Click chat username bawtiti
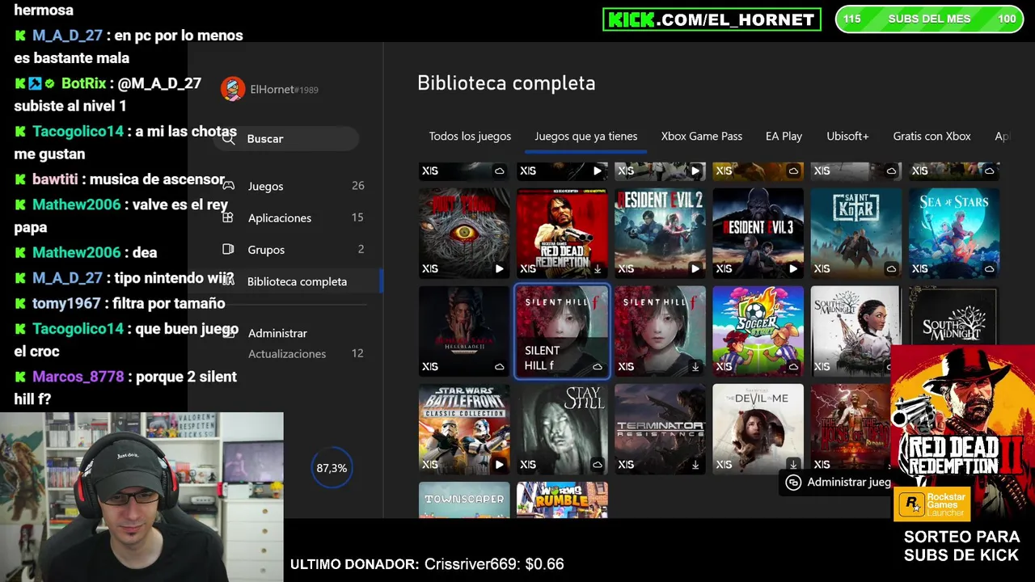 click(x=55, y=179)
